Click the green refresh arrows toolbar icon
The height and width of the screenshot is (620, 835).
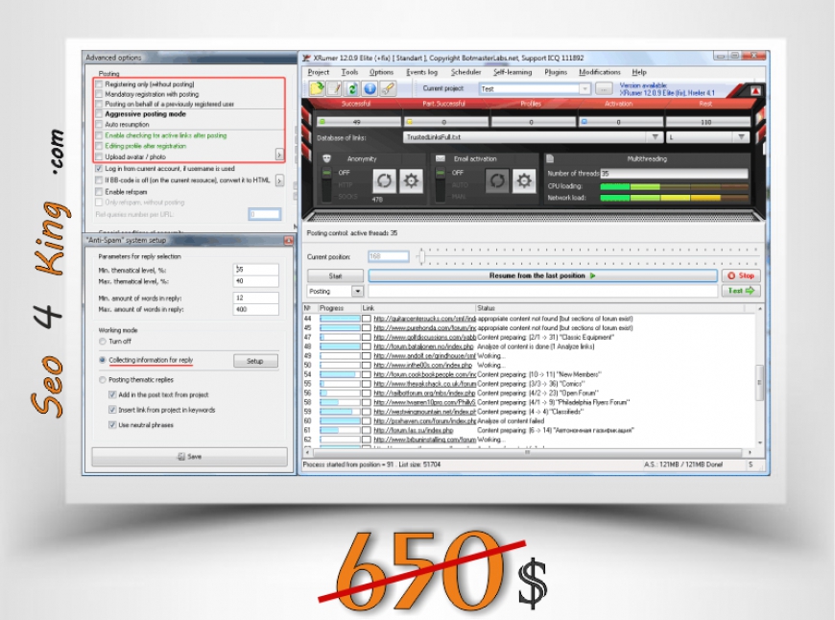point(351,88)
